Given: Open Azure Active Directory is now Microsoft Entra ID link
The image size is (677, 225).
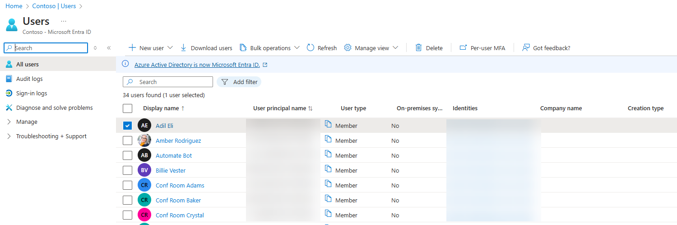Looking at the screenshot, I should (197, 65).
